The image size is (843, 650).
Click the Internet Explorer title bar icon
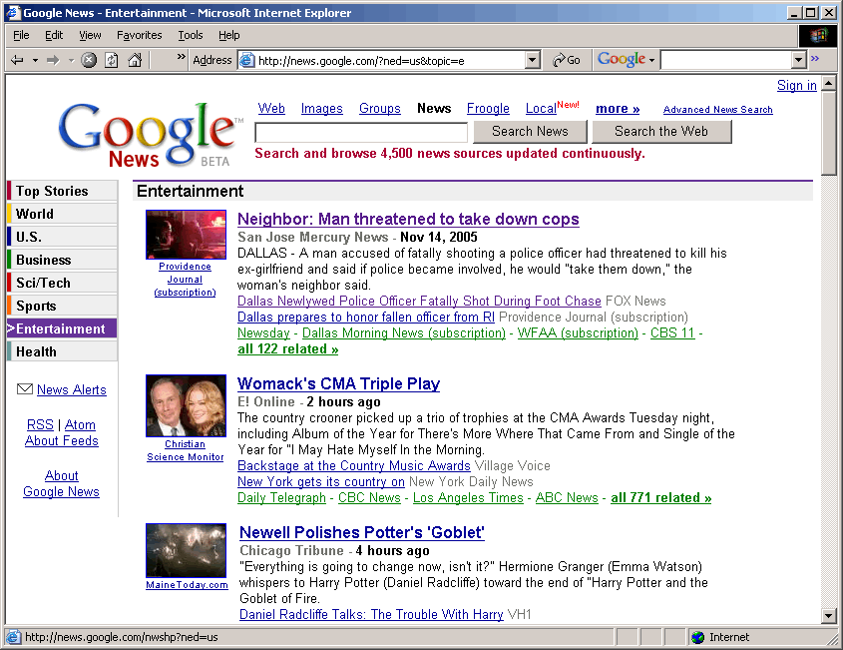pos(13,12)
